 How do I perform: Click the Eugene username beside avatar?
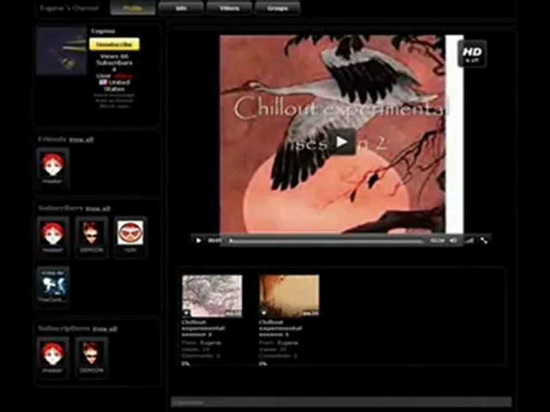(103, 31)
